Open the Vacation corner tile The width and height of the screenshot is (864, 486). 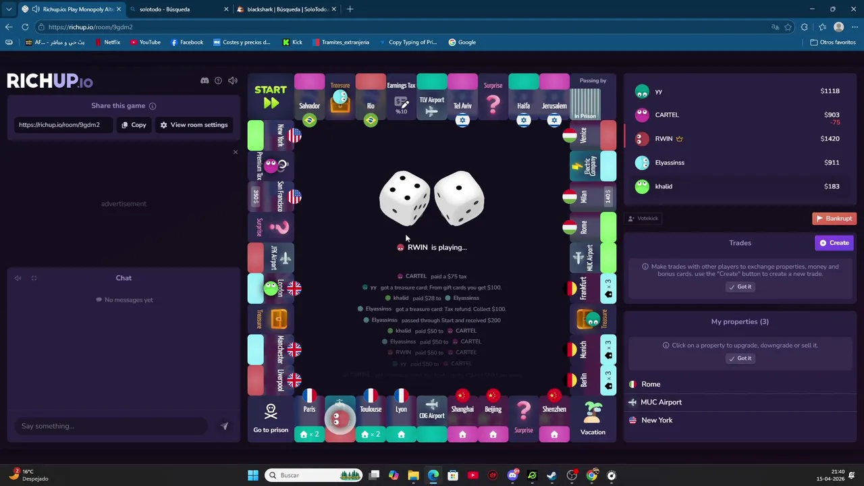[593, 419]
